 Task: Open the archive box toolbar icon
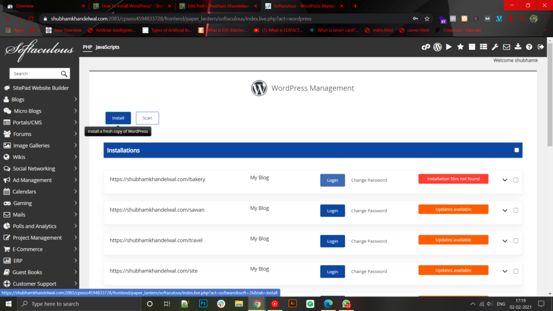click(472, 47)
